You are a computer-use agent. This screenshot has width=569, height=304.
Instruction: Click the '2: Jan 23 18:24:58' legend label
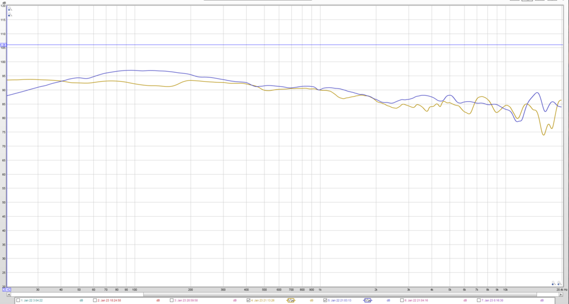pyautogui.click(x=109, y=300)
